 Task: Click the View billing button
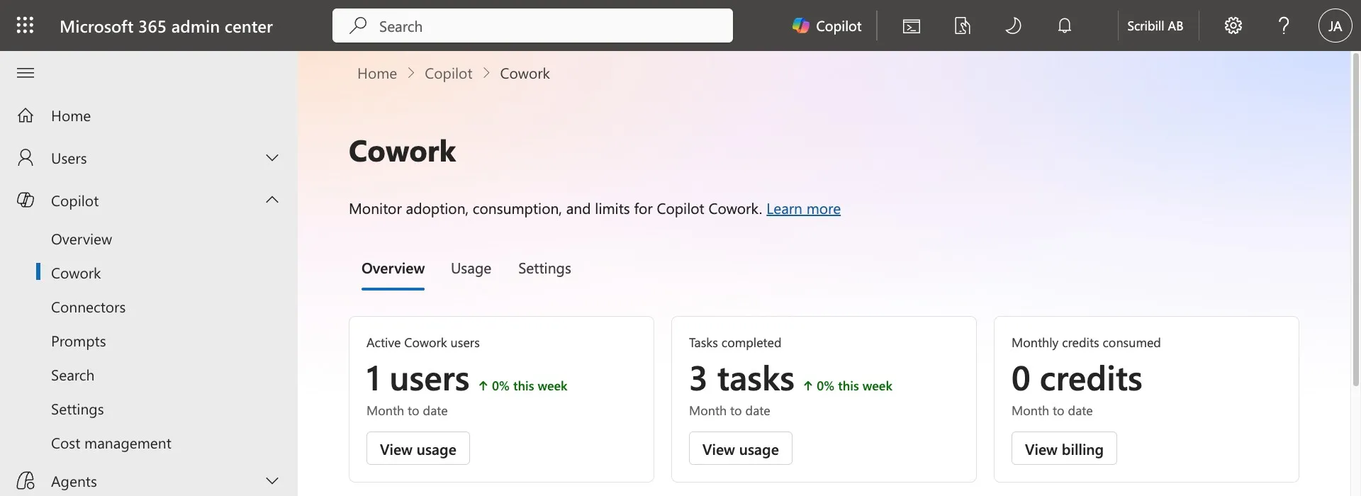1064,449
